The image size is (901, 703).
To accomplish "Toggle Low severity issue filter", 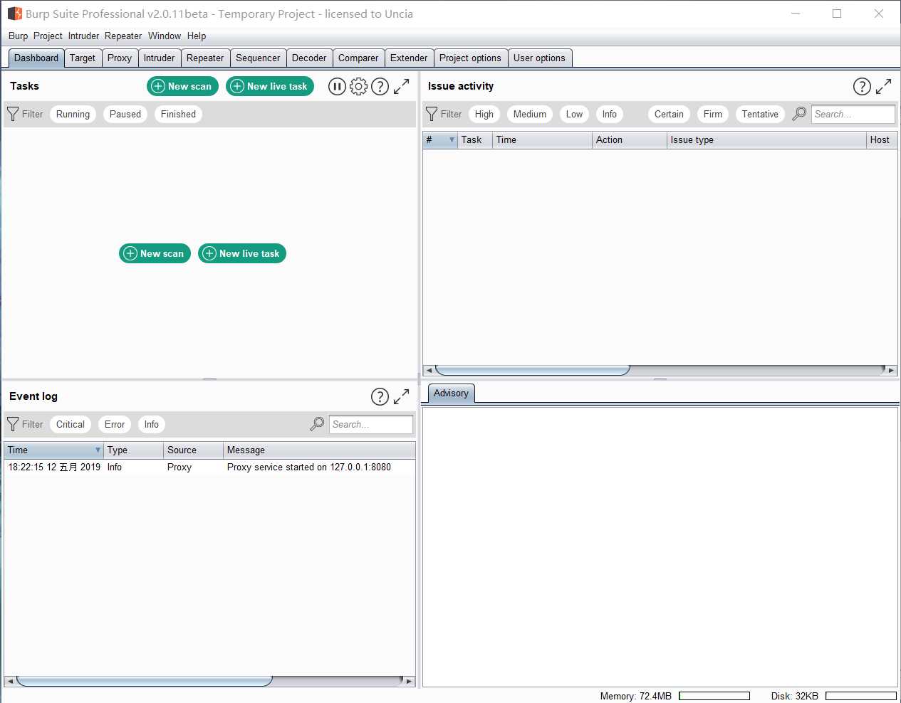I will [x=574, y=114].
